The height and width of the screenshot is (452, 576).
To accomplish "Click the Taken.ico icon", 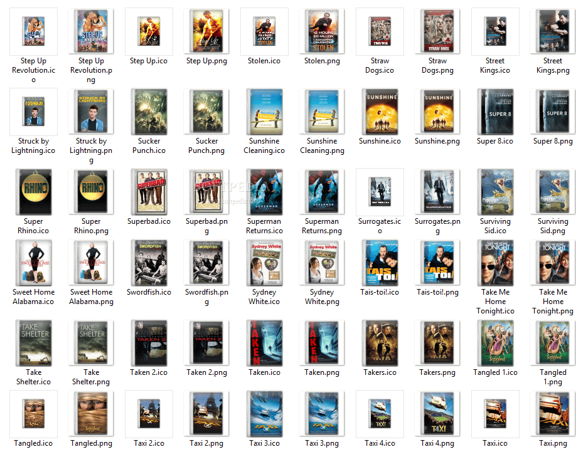I will pyautogui.click(x=264, y=343).
